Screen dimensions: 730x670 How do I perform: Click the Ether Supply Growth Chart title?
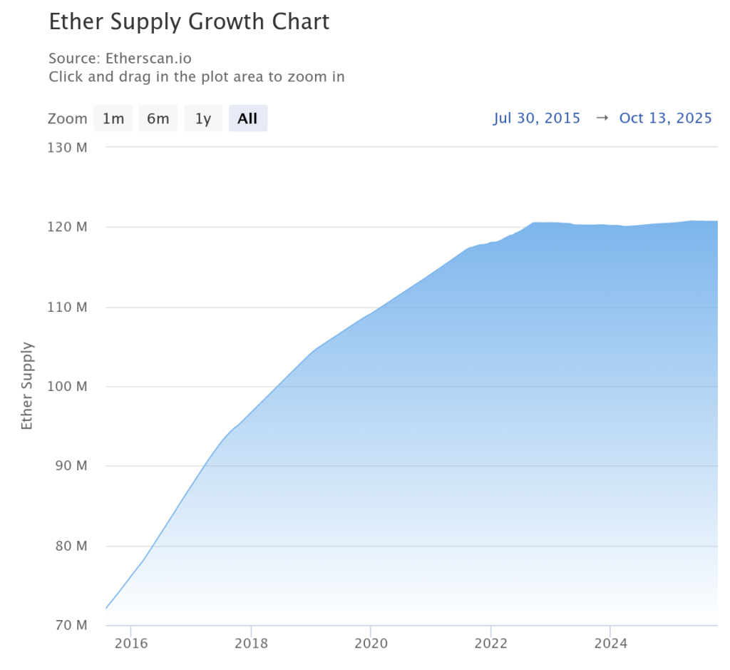189,22
